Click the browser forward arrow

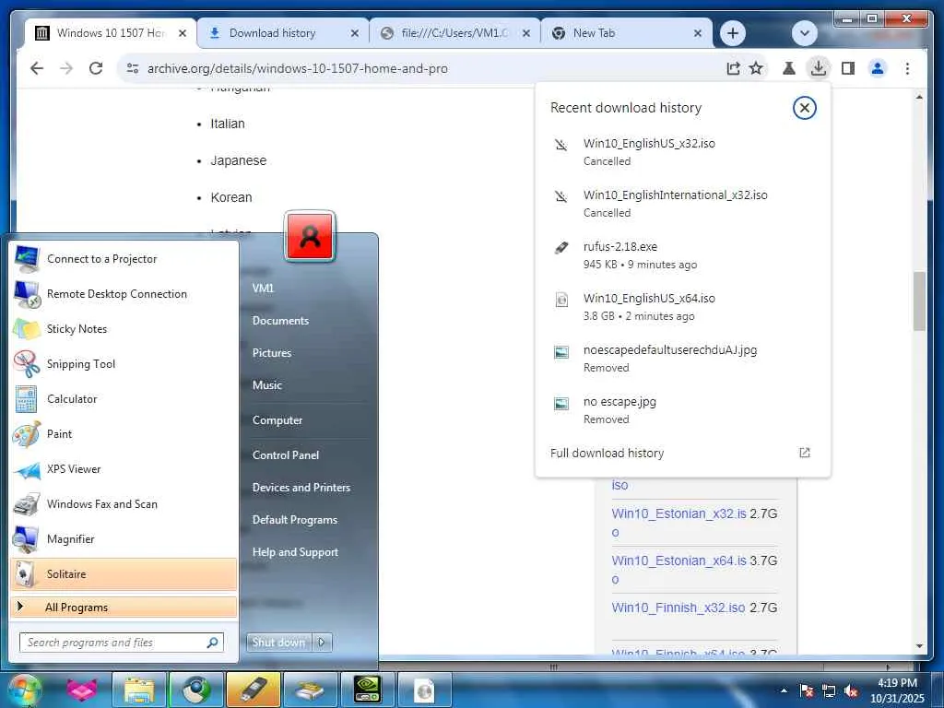click(66, 68)
